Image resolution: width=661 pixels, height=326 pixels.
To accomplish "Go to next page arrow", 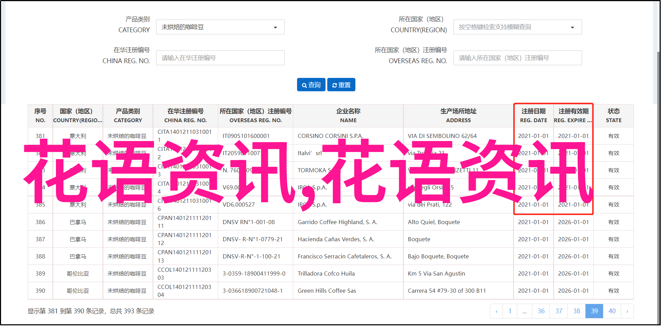I will 627,311.
